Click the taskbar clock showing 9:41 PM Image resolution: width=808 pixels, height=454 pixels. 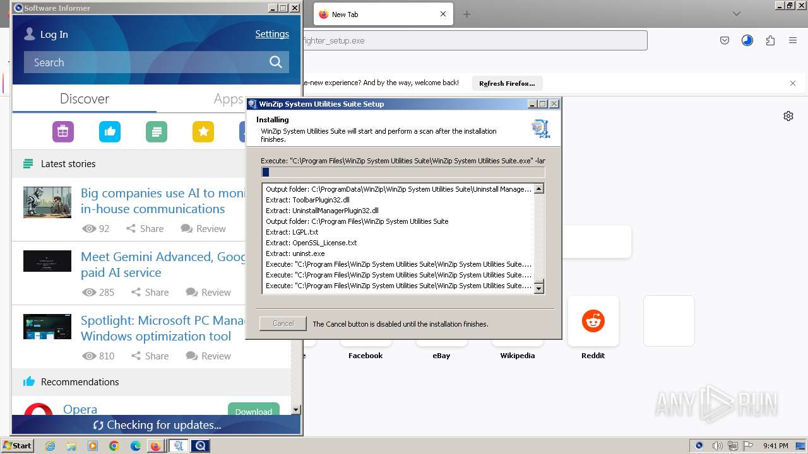[776, 446]
